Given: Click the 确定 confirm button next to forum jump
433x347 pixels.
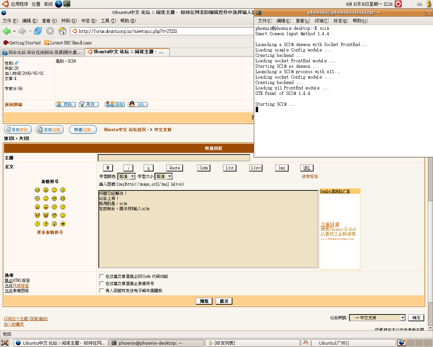Looking at the screenshot, I should coord(416,318).
